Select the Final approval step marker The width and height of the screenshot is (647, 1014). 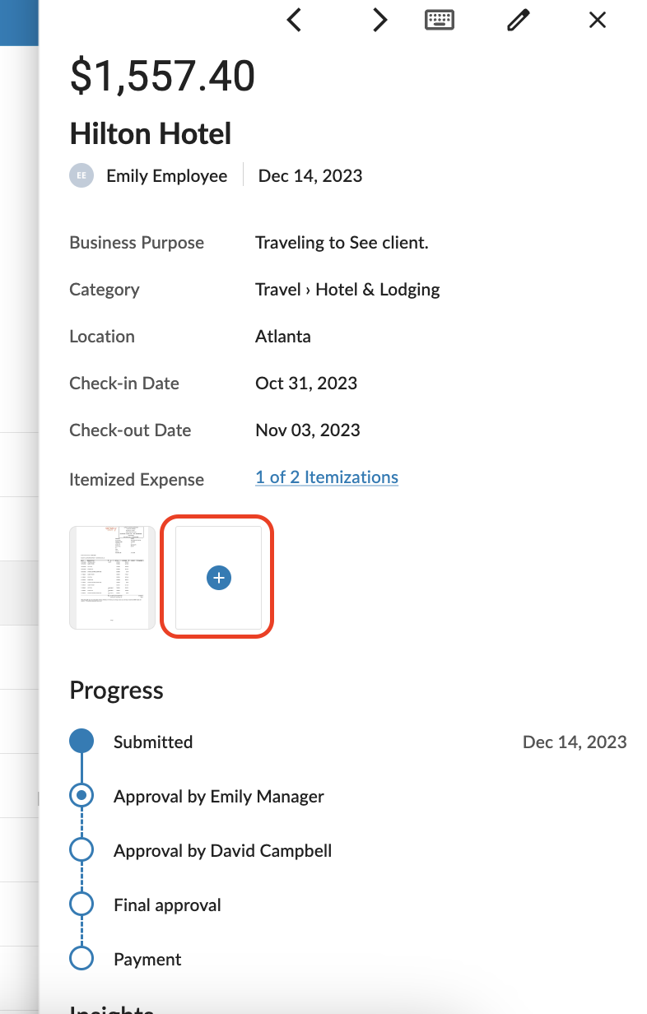tap(81, 905)
